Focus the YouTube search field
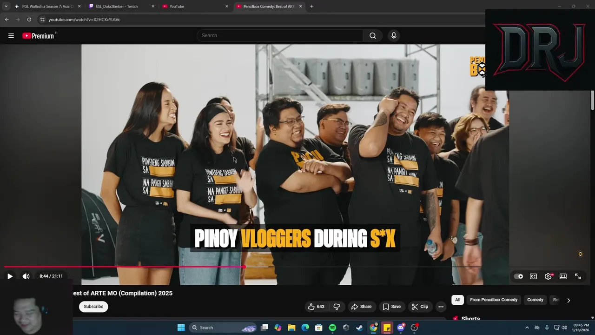The width and height of the screenshot is (595, 335). (280, 36)
